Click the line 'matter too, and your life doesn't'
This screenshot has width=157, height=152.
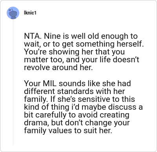point(82,60)
